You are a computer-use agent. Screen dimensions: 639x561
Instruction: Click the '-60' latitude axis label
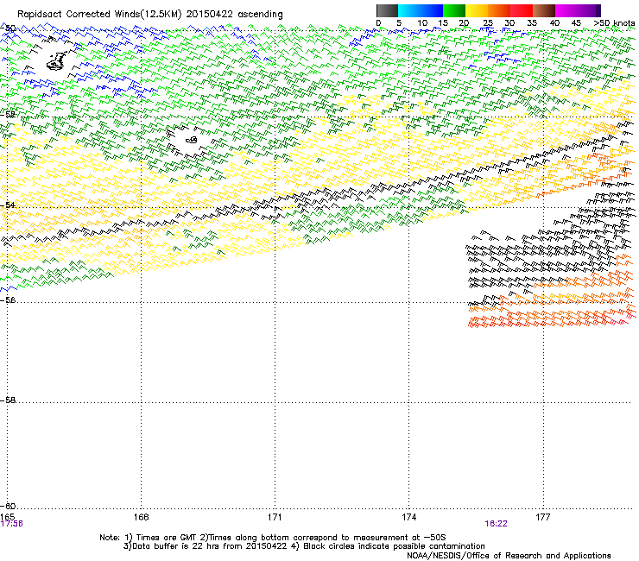(8, 506)
